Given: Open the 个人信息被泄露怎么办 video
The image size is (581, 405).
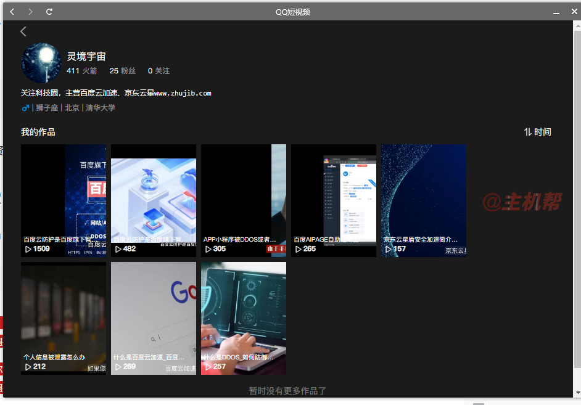Looking at the screenshot, I should coord(64,318).
